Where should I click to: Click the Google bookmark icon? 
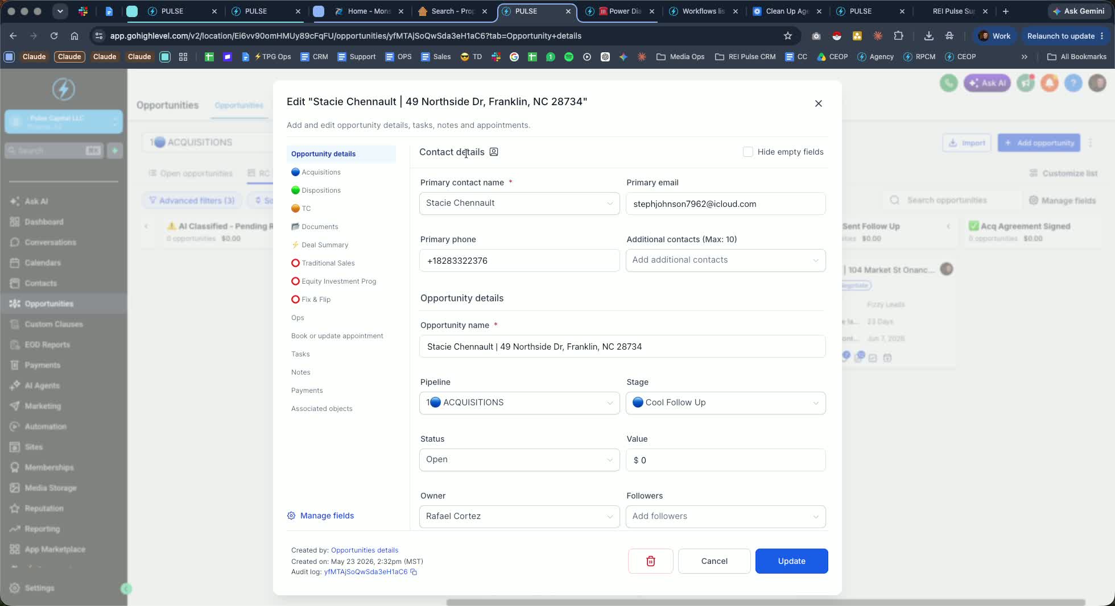click(514, 57)
